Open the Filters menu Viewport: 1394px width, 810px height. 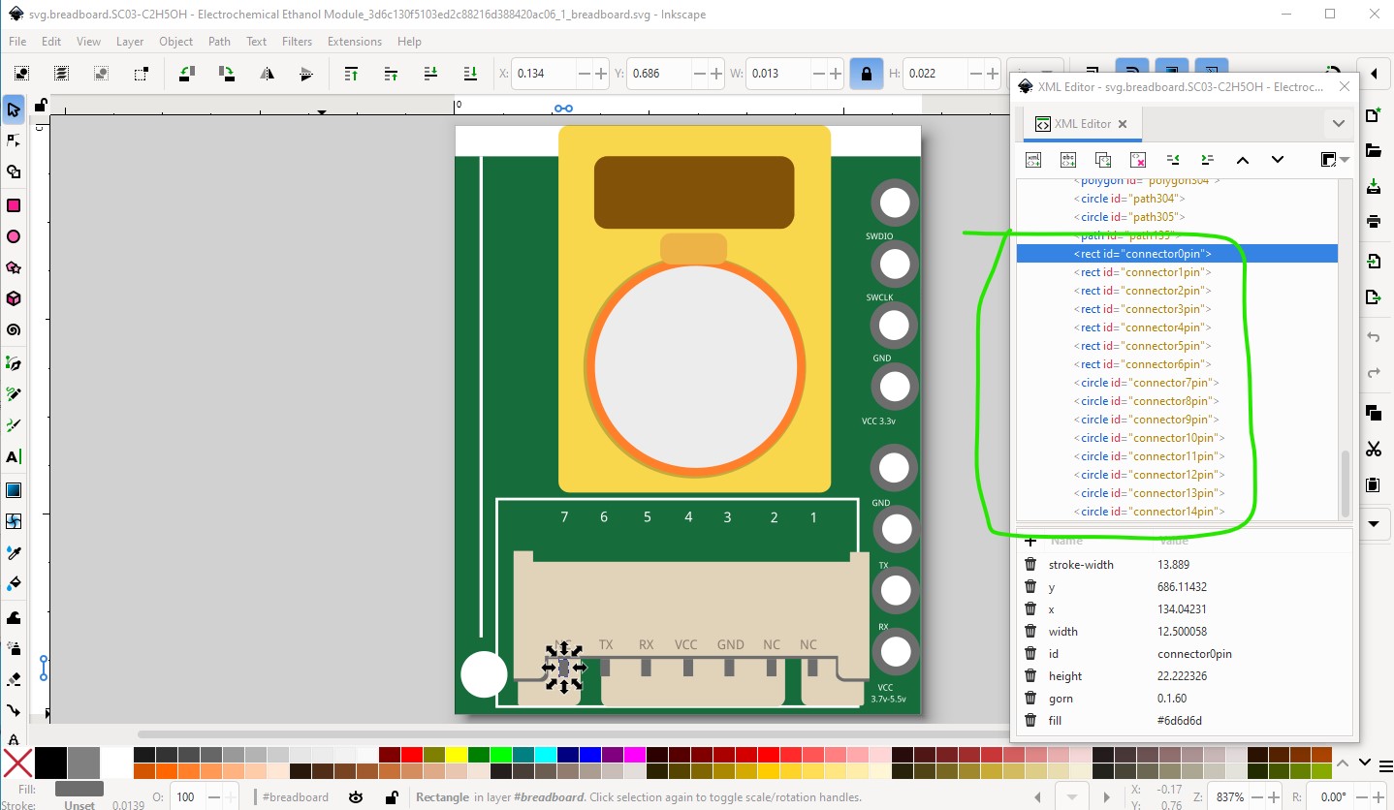[x=297, y=42]
